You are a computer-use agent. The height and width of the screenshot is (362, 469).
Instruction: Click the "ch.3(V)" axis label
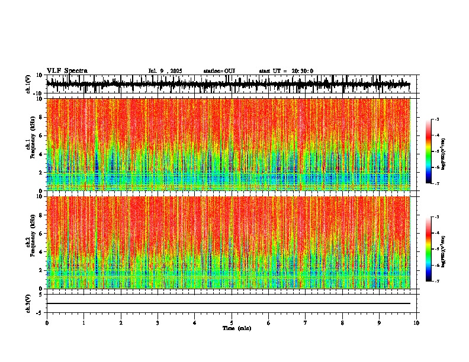pos(28,303)
